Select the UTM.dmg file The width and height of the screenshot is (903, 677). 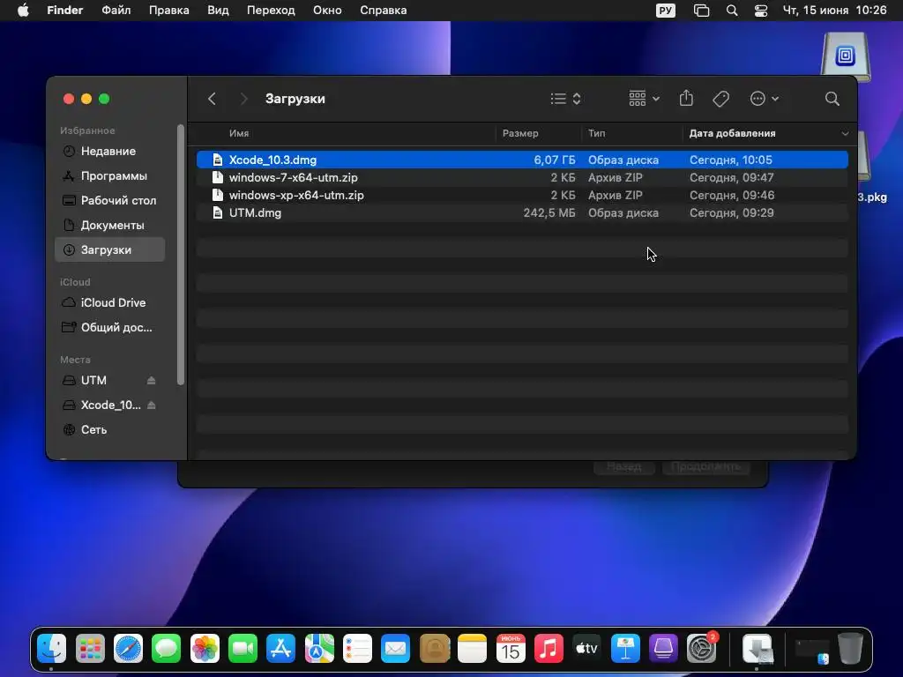[522, 213]
